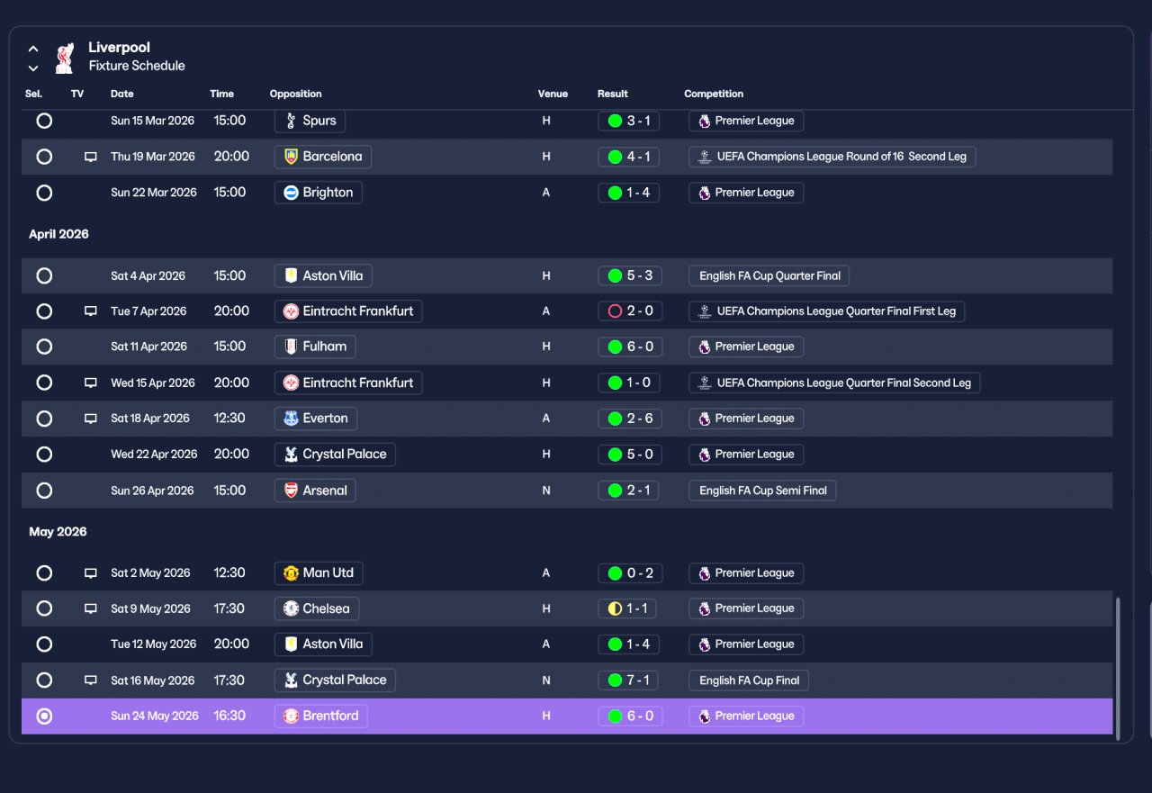Click date Sun 24 May 2026
Image resolution: width=1152 pixels, height=793 pixels.
[x=155, y=716]
